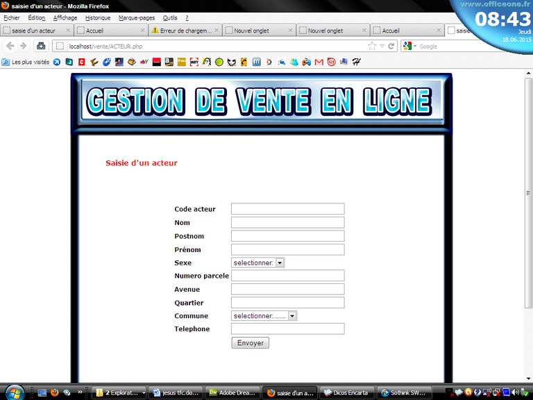Image resolution: width=533 pixels, height=400 pixels.
Task: Open the red circled S bookmark icon
Action: 332,62
